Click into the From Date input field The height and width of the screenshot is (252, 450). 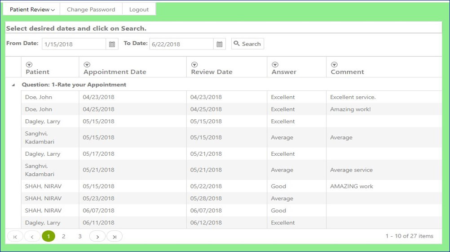click(74, 44)
